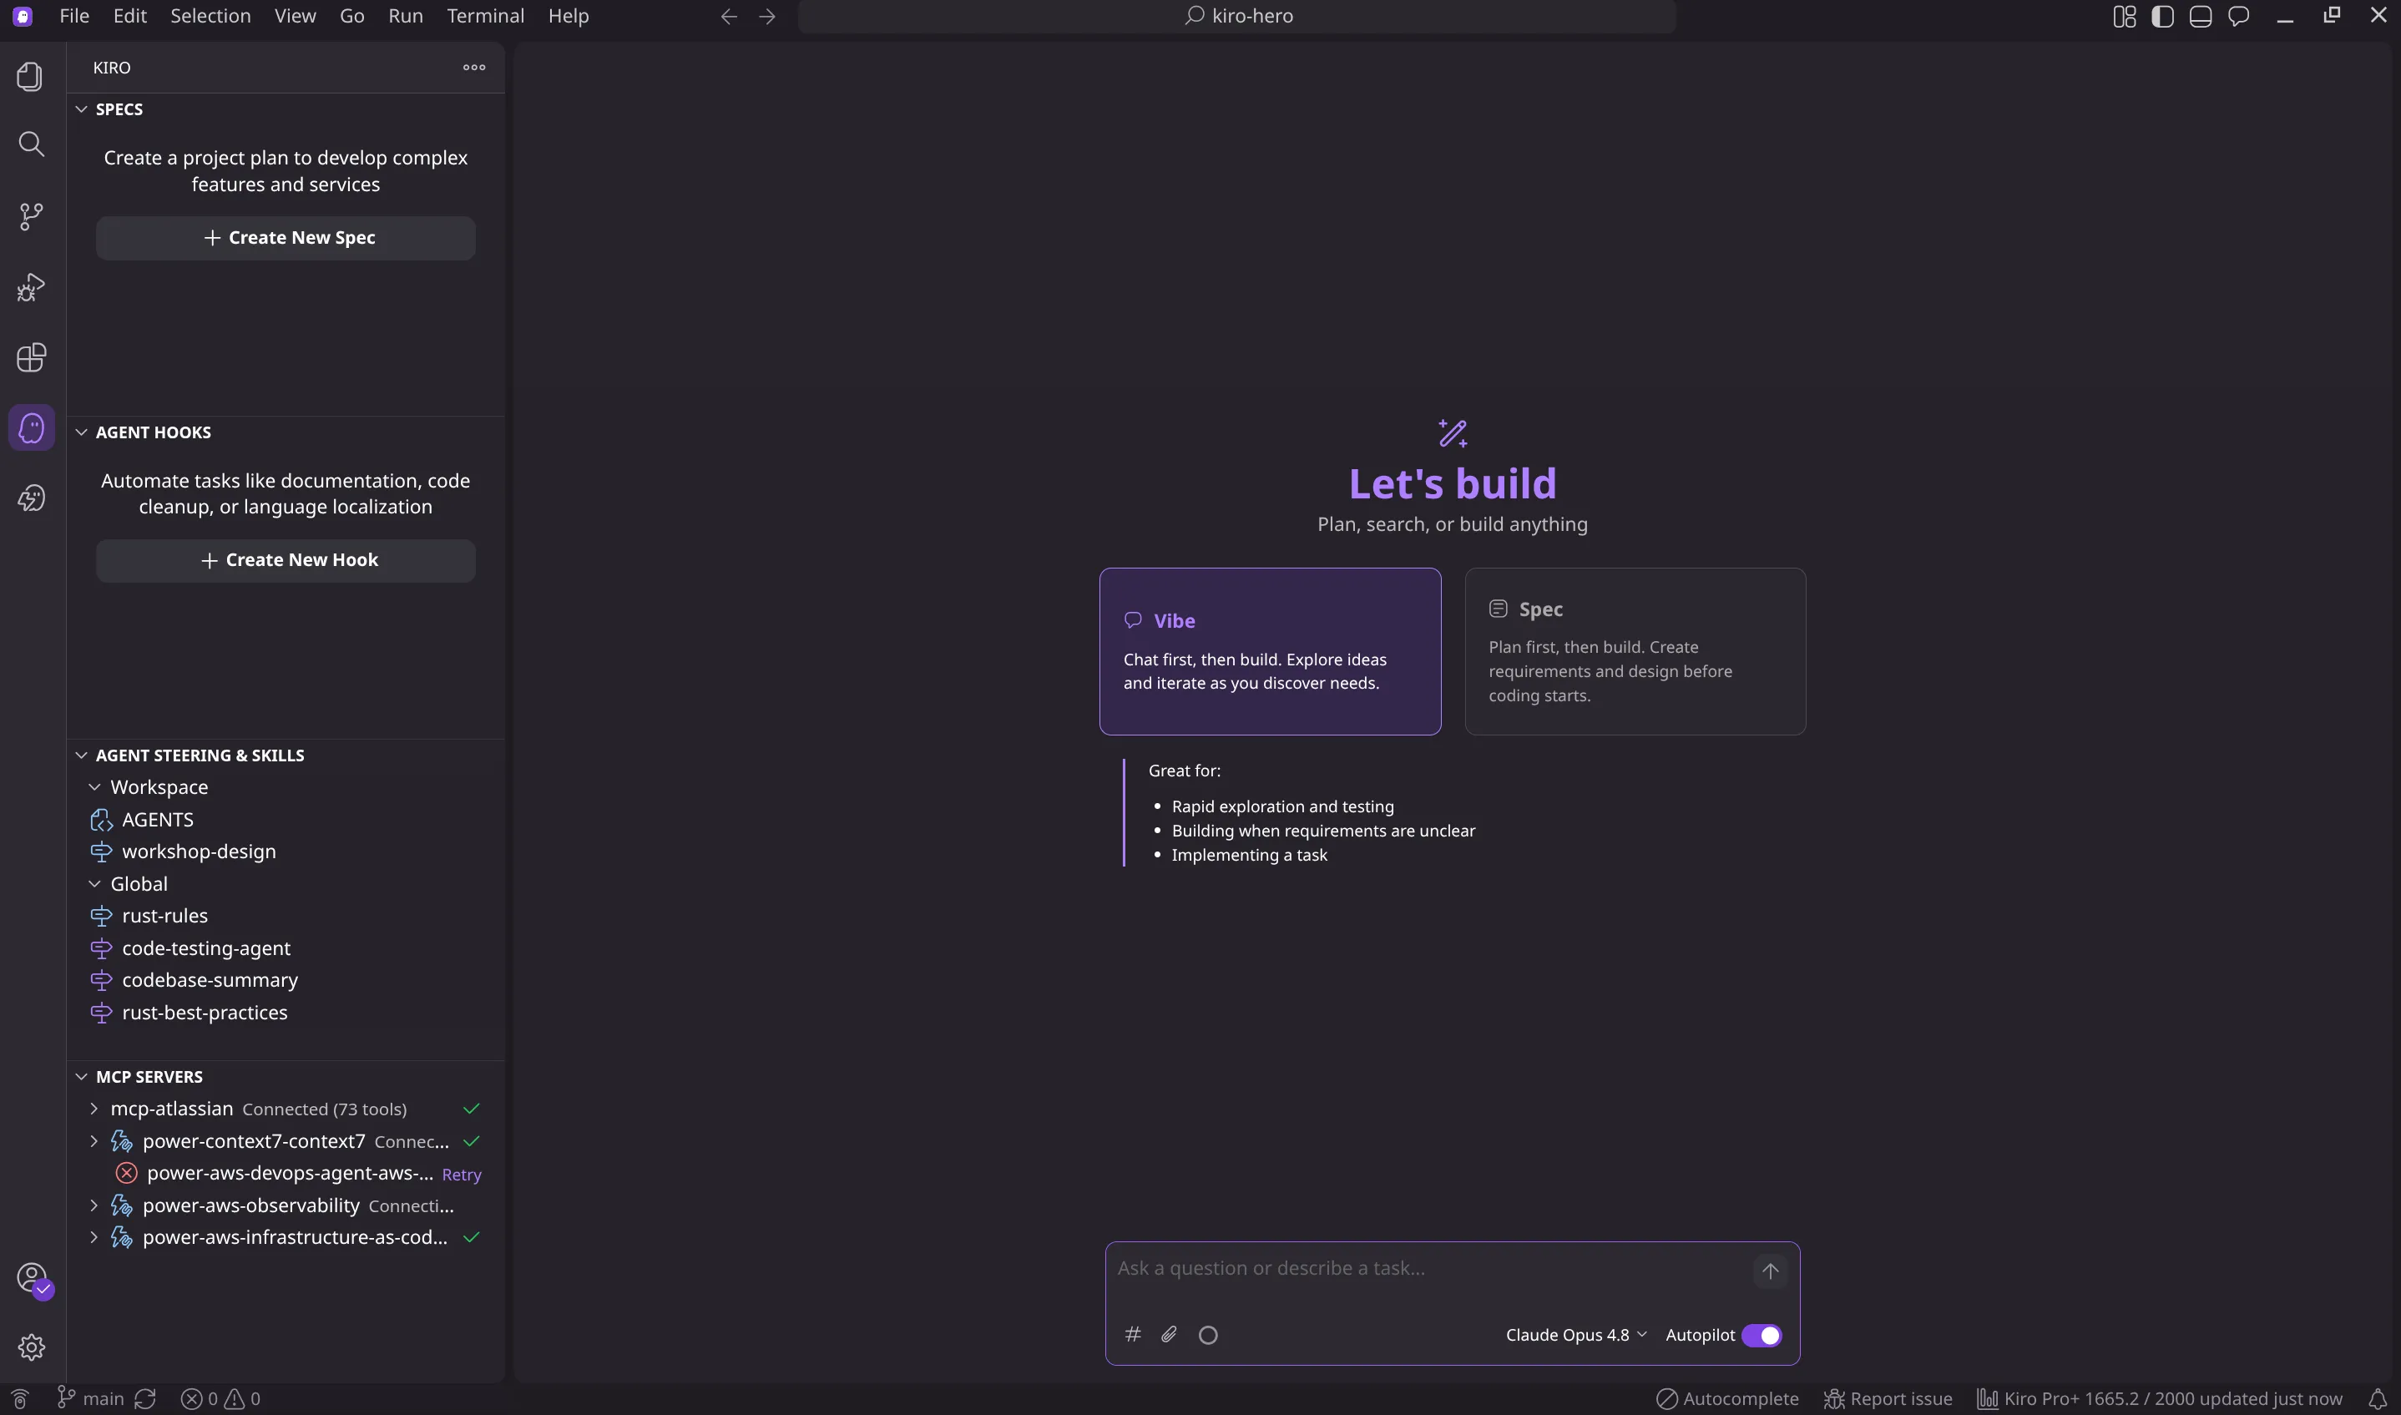
Task: Open the Source Control view
Action: [x=31, y=216]
